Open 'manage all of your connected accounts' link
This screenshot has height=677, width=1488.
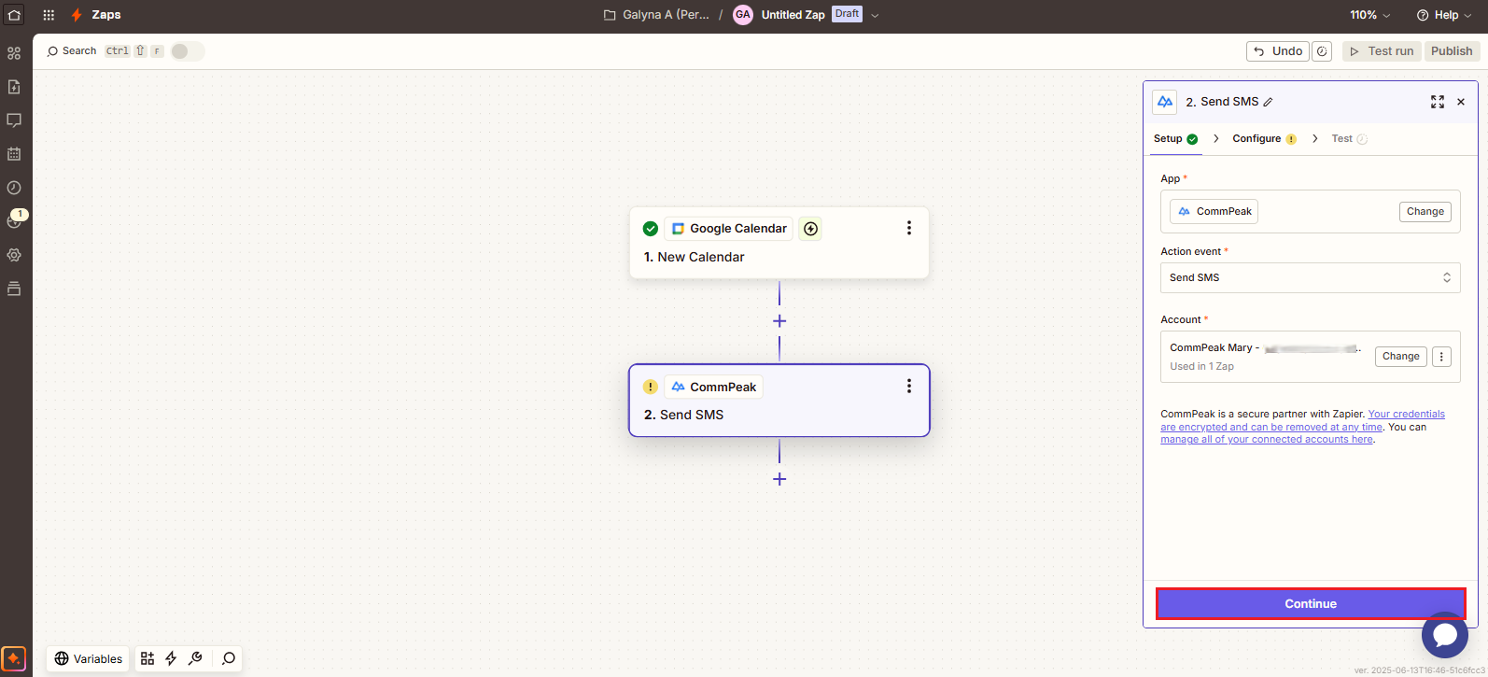click(x=1267, y=440)
